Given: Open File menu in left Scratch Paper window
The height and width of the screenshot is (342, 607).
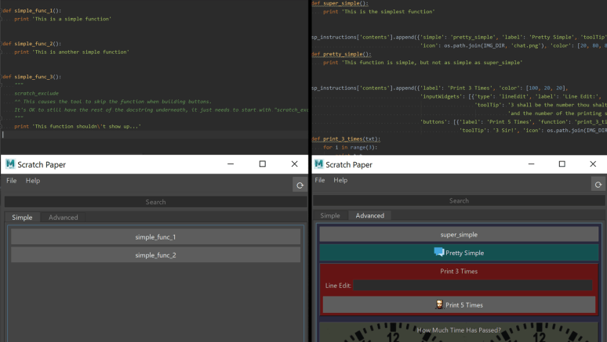Looking at the screenshot, I should (12, 181).
